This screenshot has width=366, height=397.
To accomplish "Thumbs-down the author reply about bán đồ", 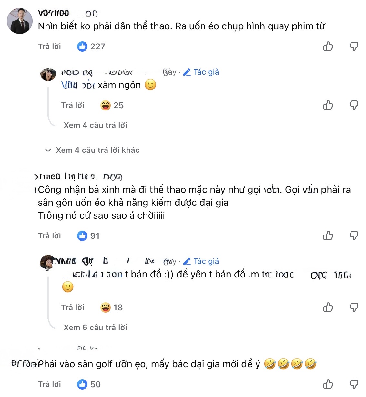I will point(354,308).
